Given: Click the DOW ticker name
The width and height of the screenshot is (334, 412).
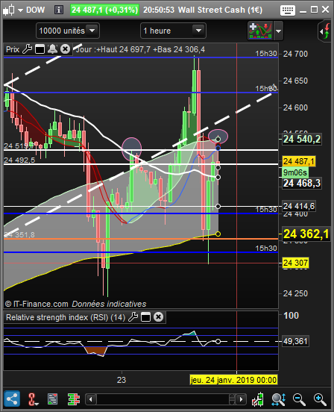Looking at the screenshot, I should point(36,10).
